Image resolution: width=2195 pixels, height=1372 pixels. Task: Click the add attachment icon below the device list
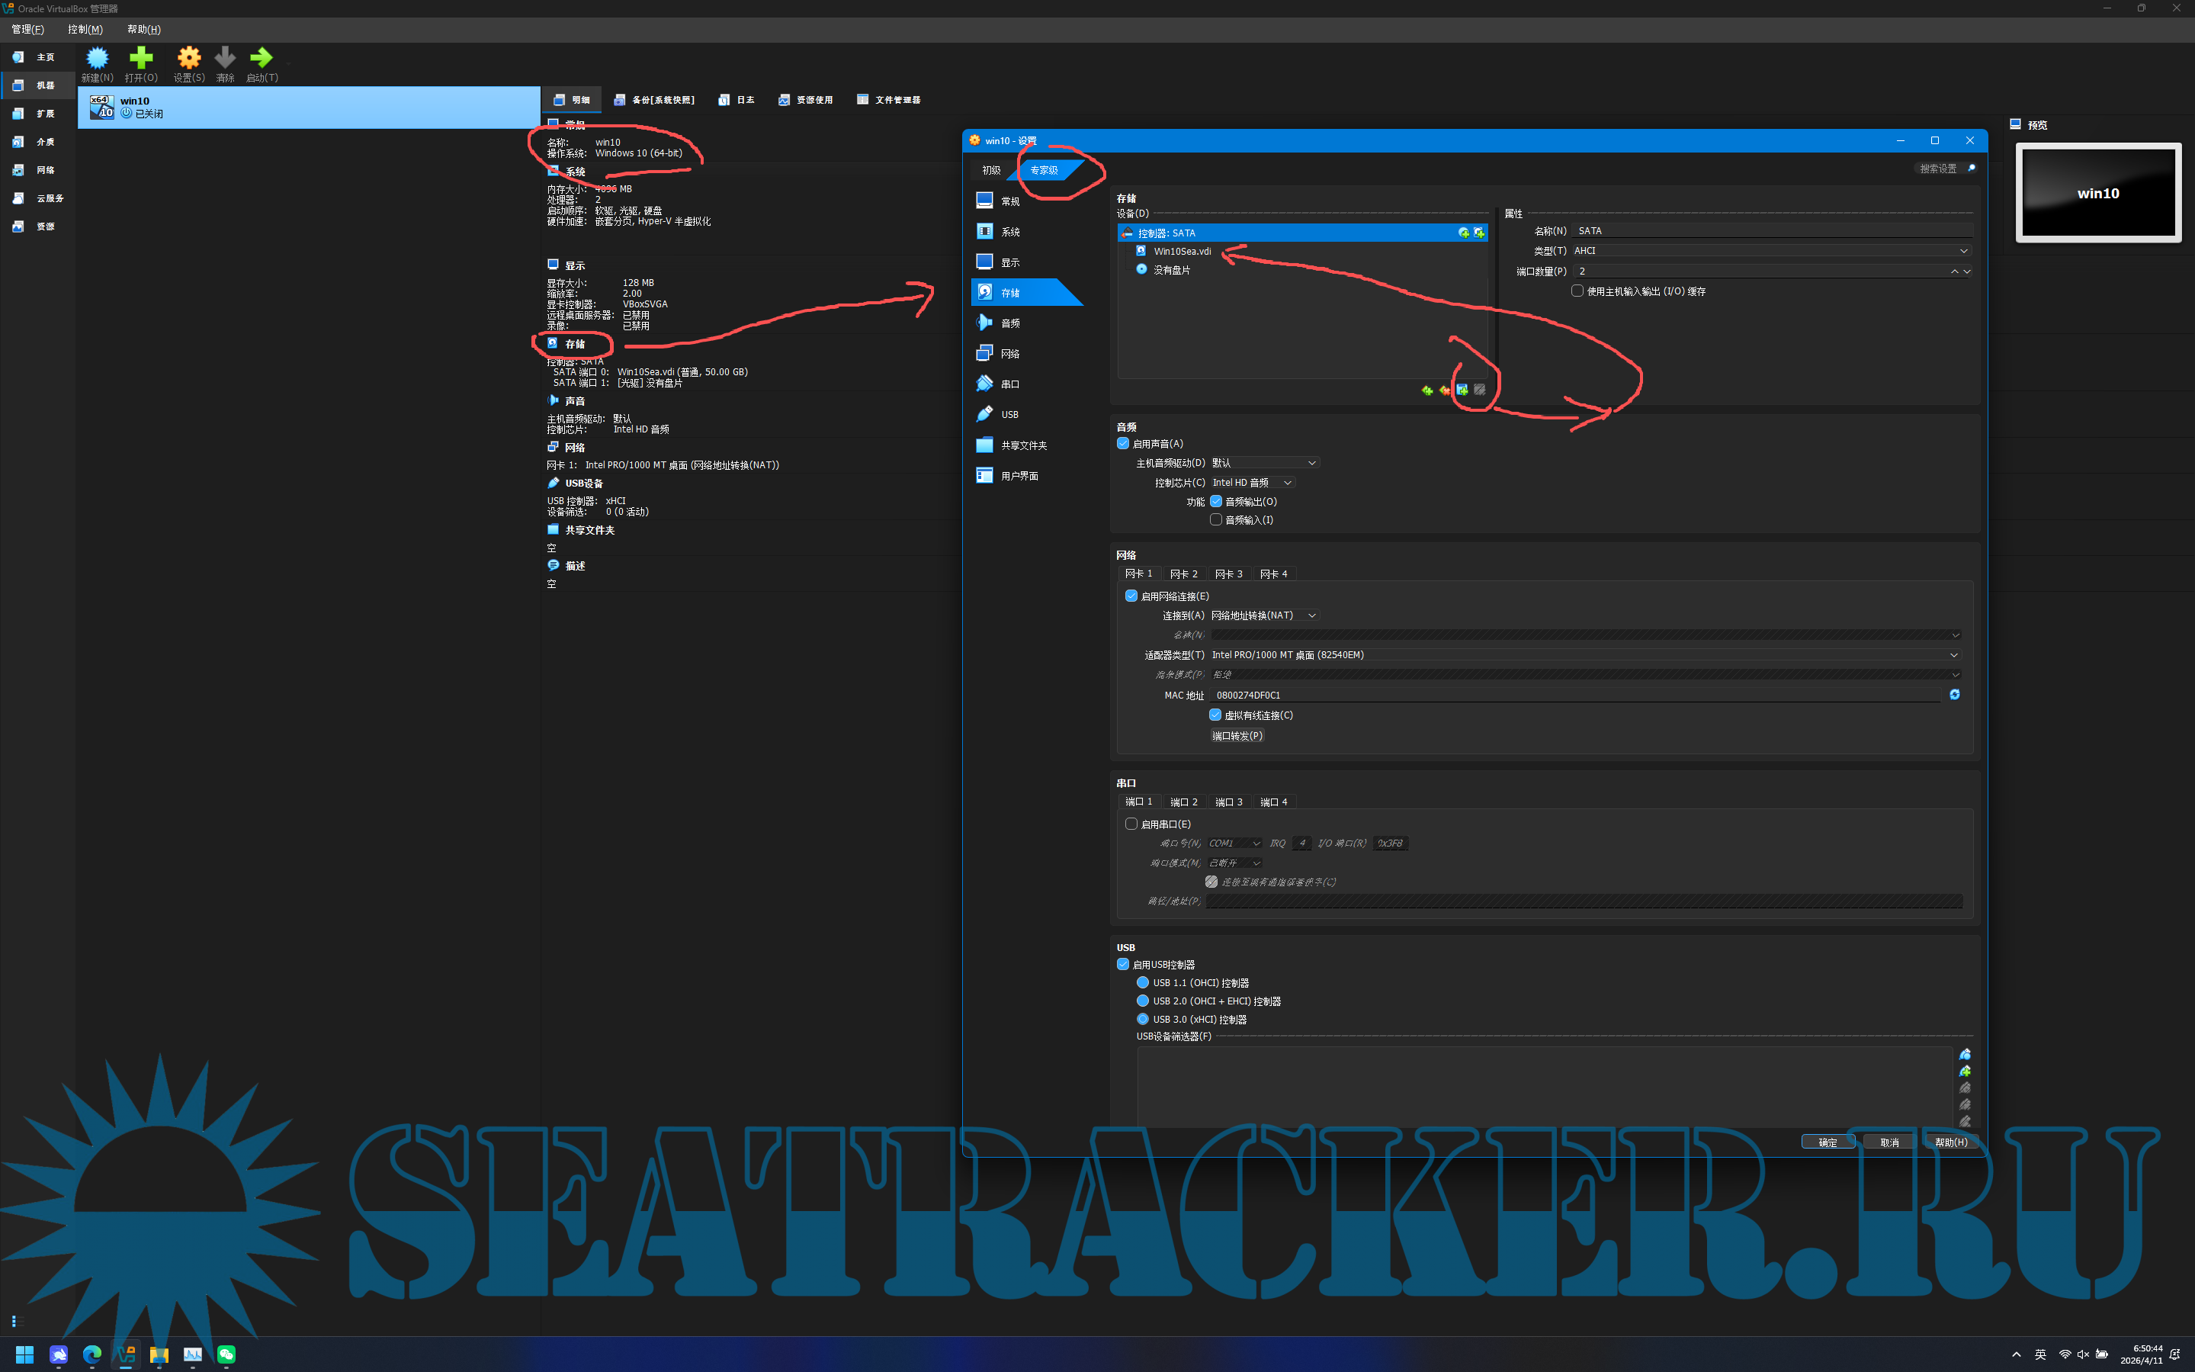tap(1462, 390)
